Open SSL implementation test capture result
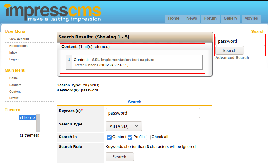The height and width of the screenshot is (163, 268). [123, 60]
